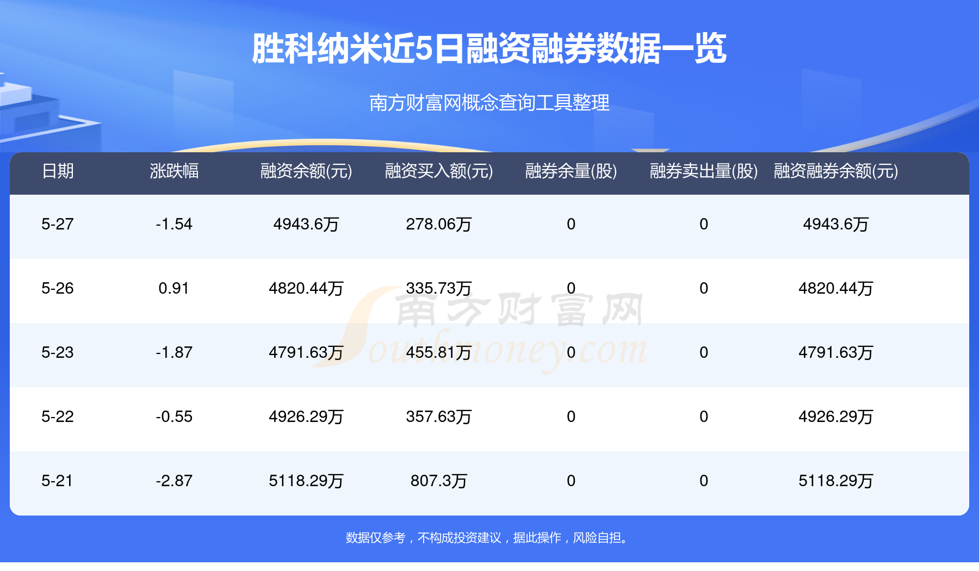Select the date cell 5-27
The height and width of the screenshot is (571, 979).
56,224
